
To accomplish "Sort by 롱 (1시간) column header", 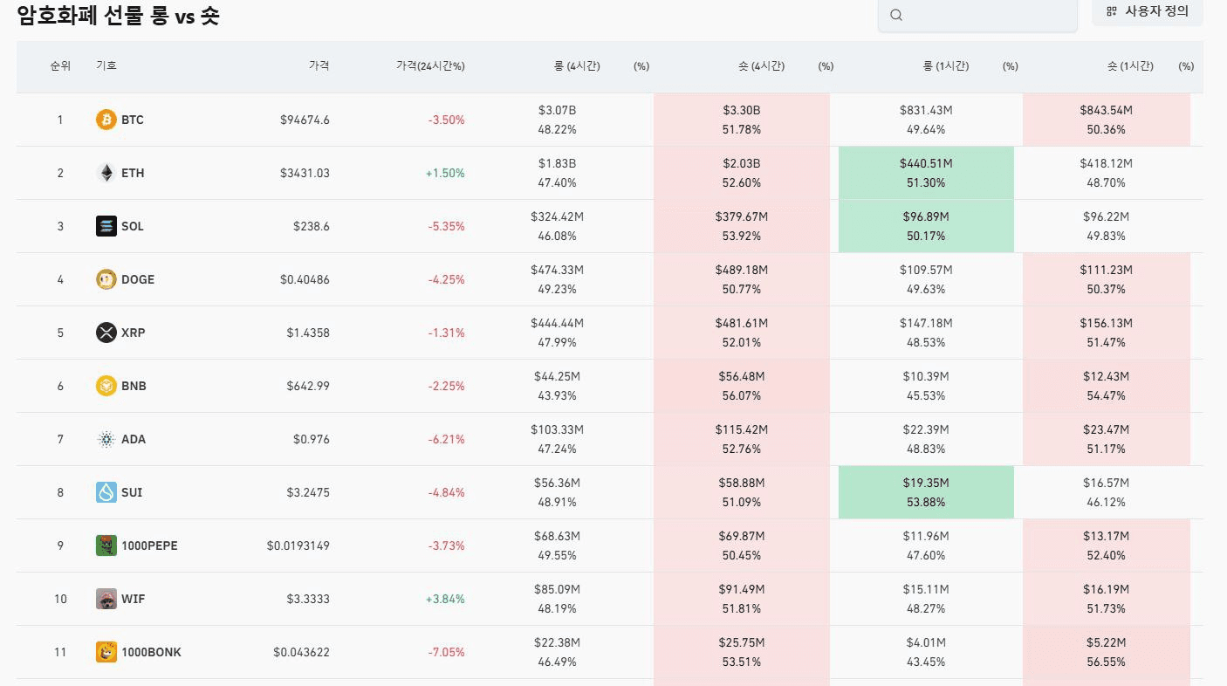I will tap(945, 65).
